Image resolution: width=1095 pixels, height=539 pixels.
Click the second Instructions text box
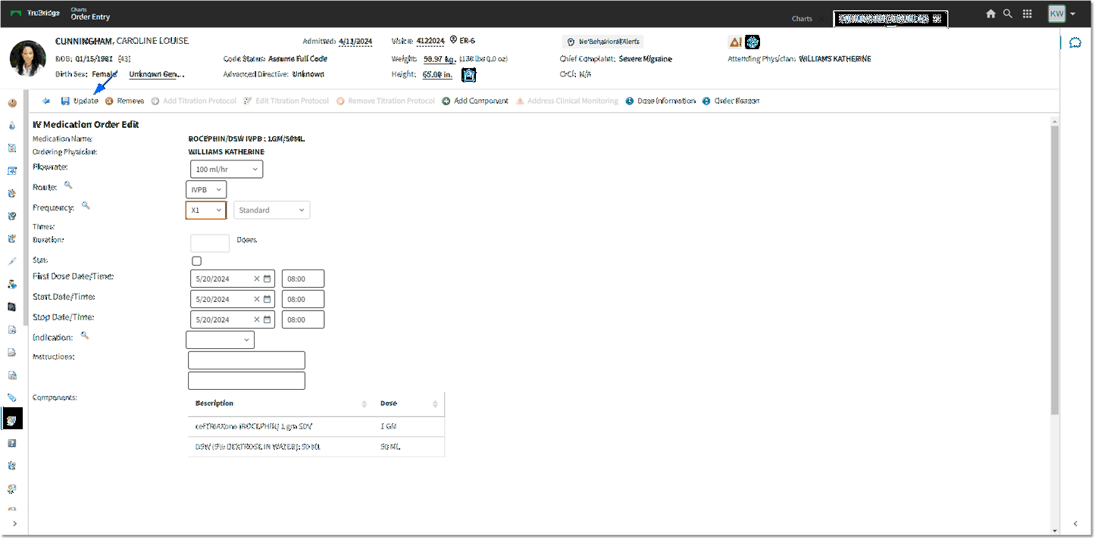[246, 381]
